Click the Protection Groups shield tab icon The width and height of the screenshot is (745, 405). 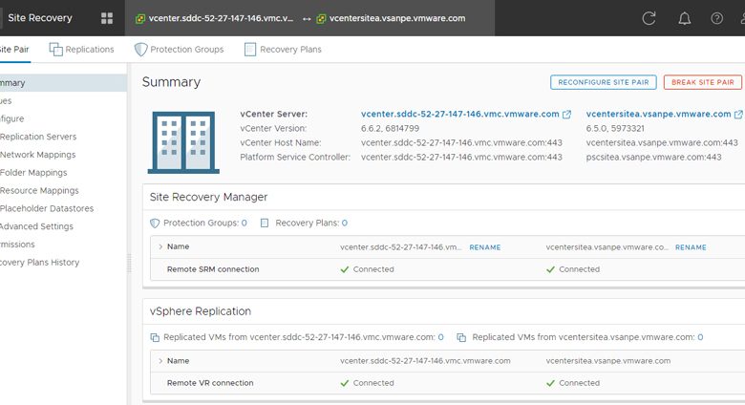click(140, 50)
